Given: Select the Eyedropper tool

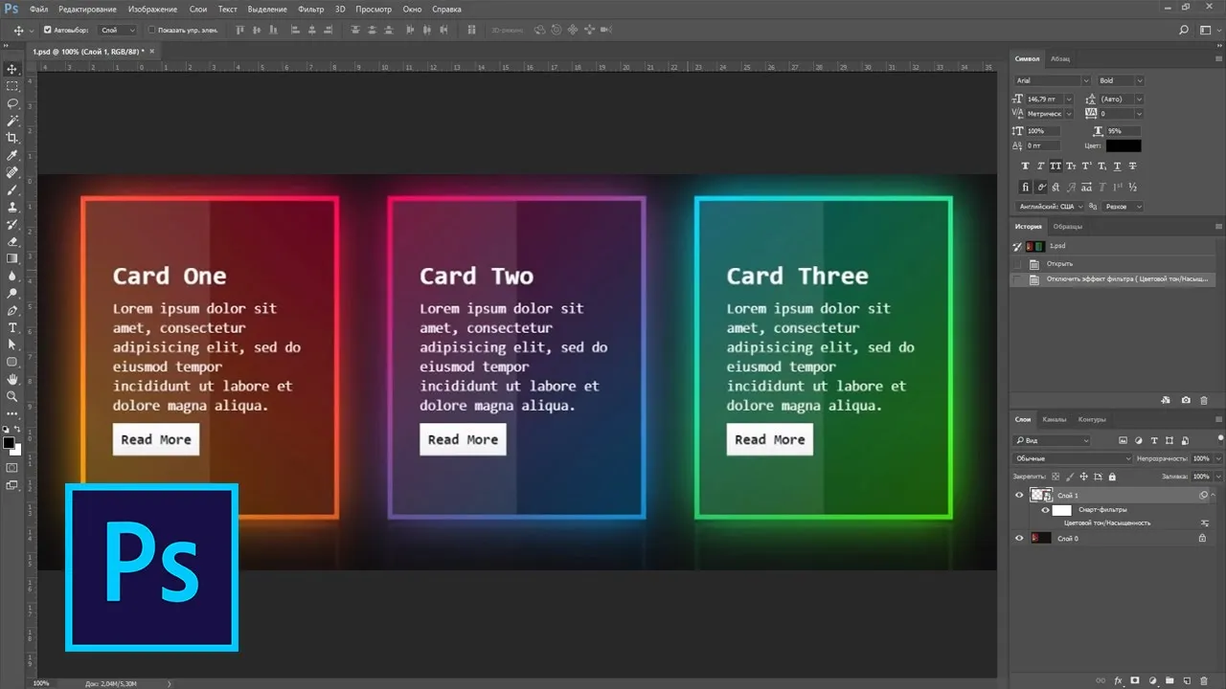Looking at the screenshot, I should coord(12,155).
